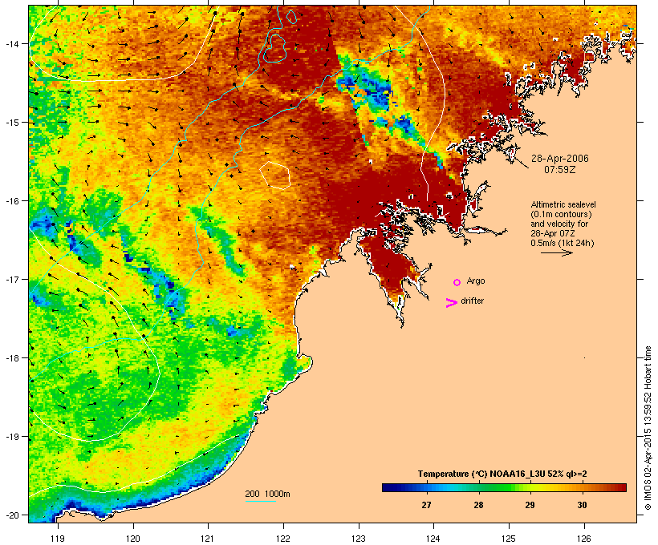Click the colorbar tick label 29
This screenshot has height=545, width=658.
click(530, 505)
